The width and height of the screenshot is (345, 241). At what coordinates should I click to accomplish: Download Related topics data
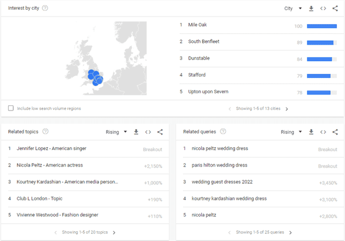click(x=136, y=132)
